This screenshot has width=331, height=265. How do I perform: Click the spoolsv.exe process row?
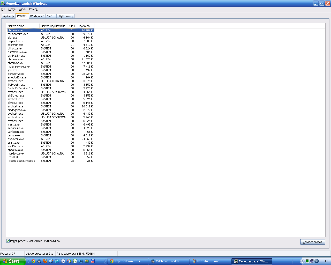(x=51, y=150)
